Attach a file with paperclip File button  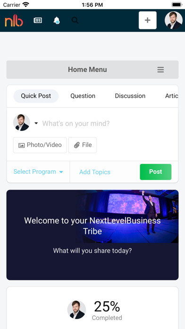83,145
